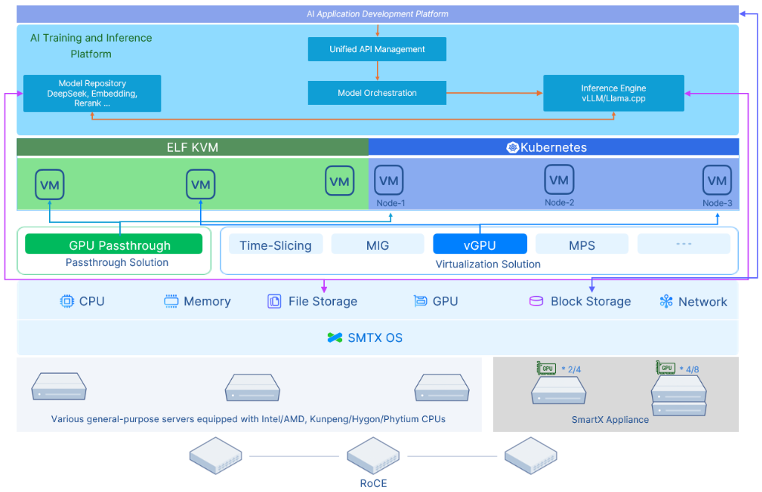
Task: Select the VM icon above Node-1
Action: pos(389,181)
